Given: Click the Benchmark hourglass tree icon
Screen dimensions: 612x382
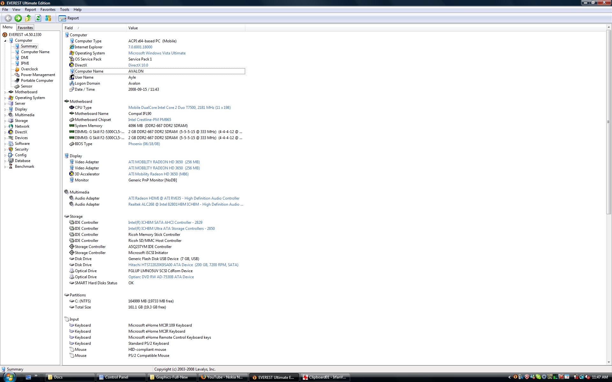Looking at the screenshot, I should [x=11, y=166].
